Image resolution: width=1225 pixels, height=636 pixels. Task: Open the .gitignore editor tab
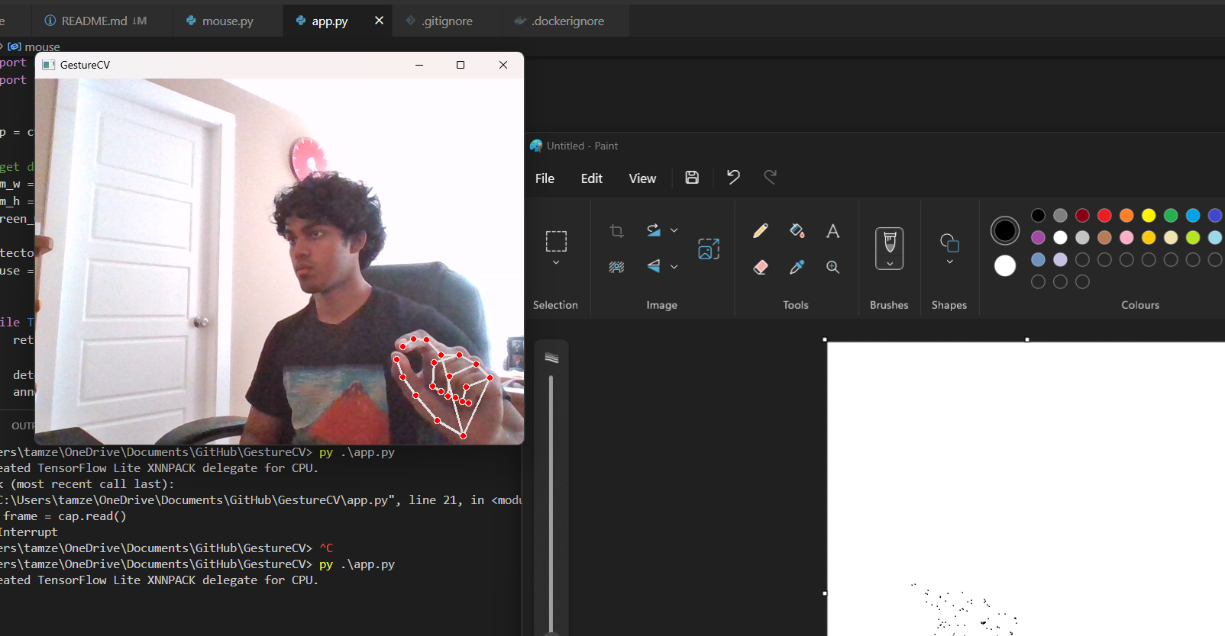(448, 21)
